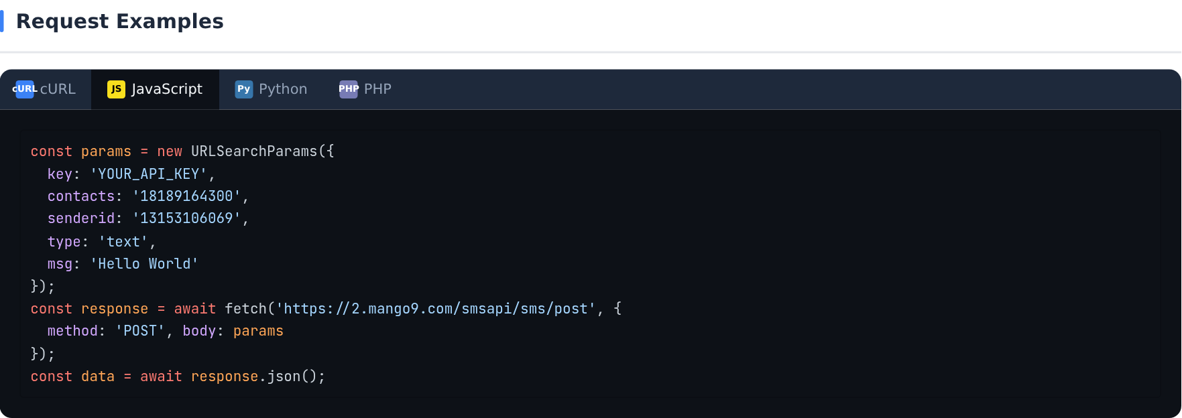Image resolution: width=1182 pixels, height=418 pixels.
Task: Click the Request Examples heading
Action: [119, 21]
